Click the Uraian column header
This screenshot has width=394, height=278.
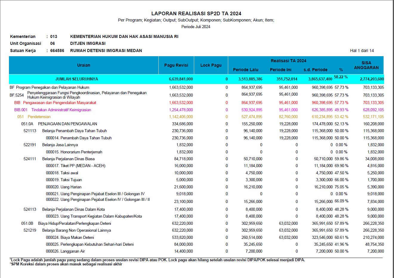point(84,65)
